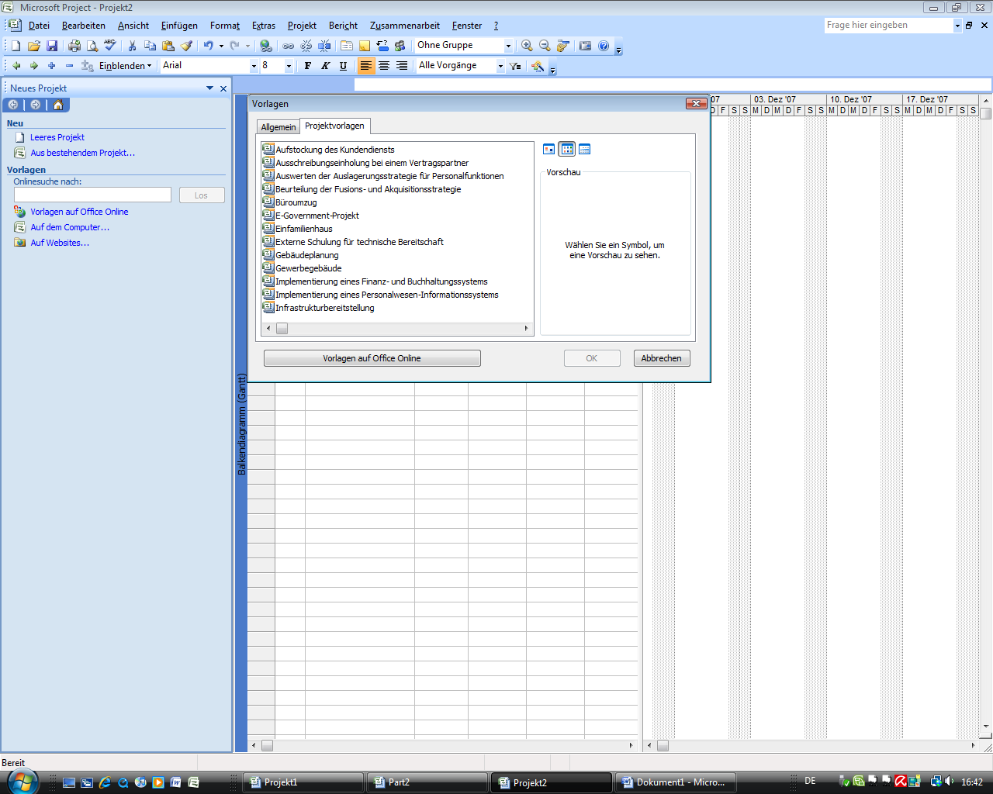This screenshot has height=794, width=993.
Task: Zoom out using the magnifier minus icon
Action: point(545,46)
